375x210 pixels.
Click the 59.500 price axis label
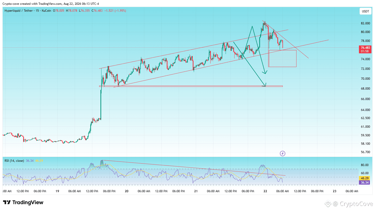pyautogui.click(x=365, y=135)
